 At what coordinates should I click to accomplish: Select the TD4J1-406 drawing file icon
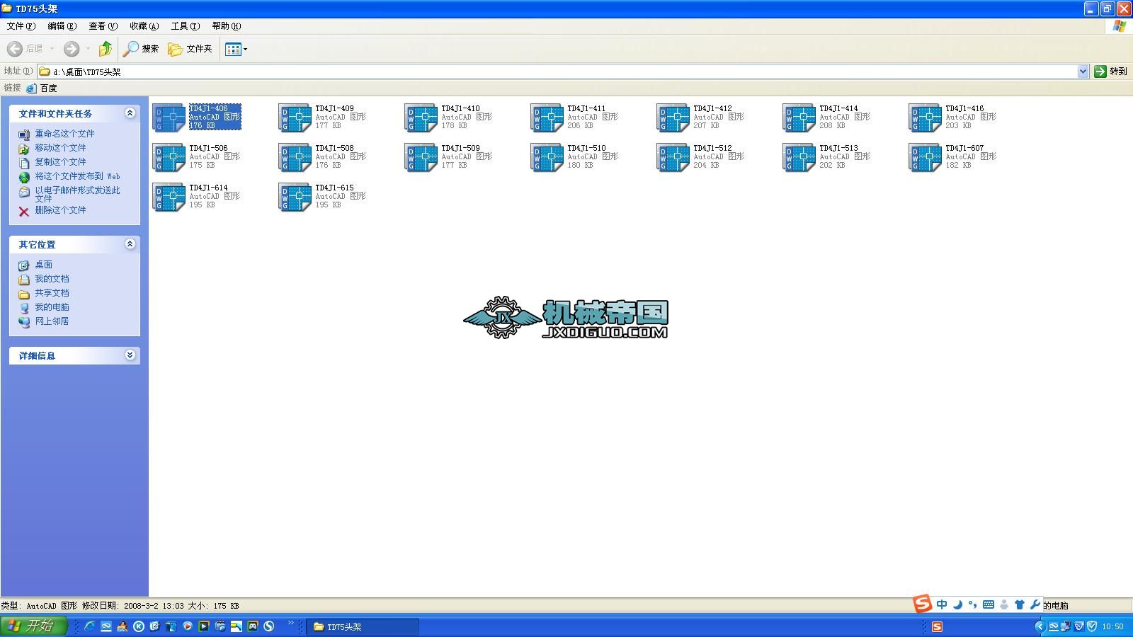click(169, 118)
